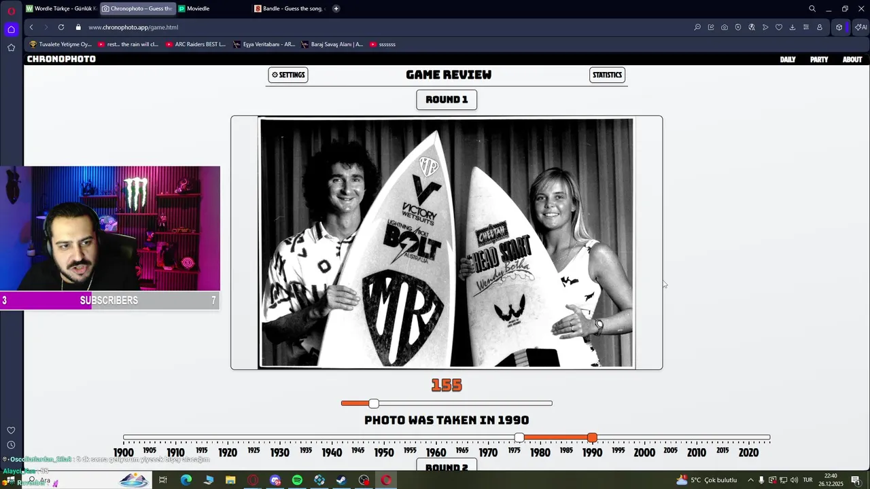Open the 'Baraj Savaş Alanı' bookmark
The width and height of the screenshot is (870, 489).
pyautogui.click(x=332, y=44)
